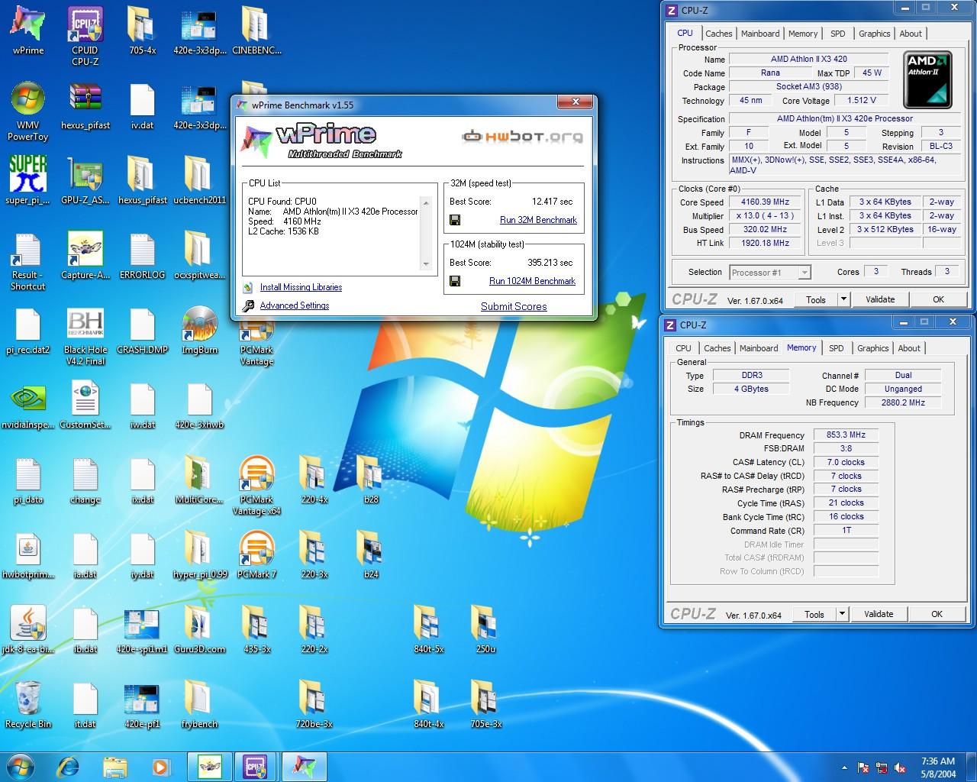Click Submit Scores link in wPrime
Image resolution: width=977 pixels, height=782 pixels.
pos(514,306)
